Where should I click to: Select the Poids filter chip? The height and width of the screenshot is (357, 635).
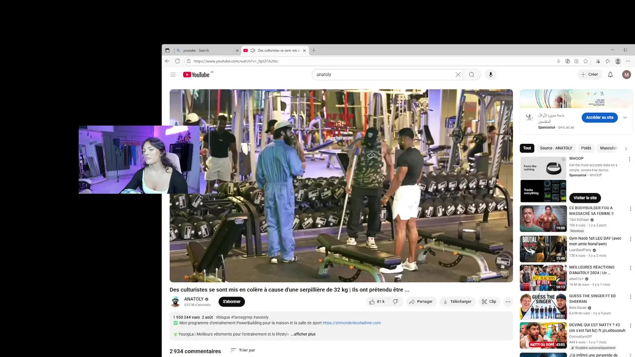(586, 148)
